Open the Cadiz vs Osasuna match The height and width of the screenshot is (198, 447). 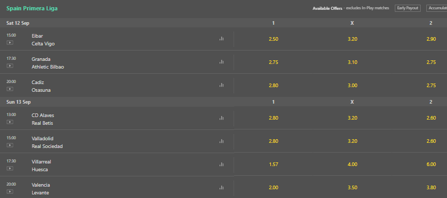pyautogui.click(x=41, y=86)
